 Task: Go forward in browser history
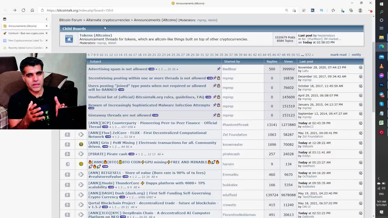14,10
